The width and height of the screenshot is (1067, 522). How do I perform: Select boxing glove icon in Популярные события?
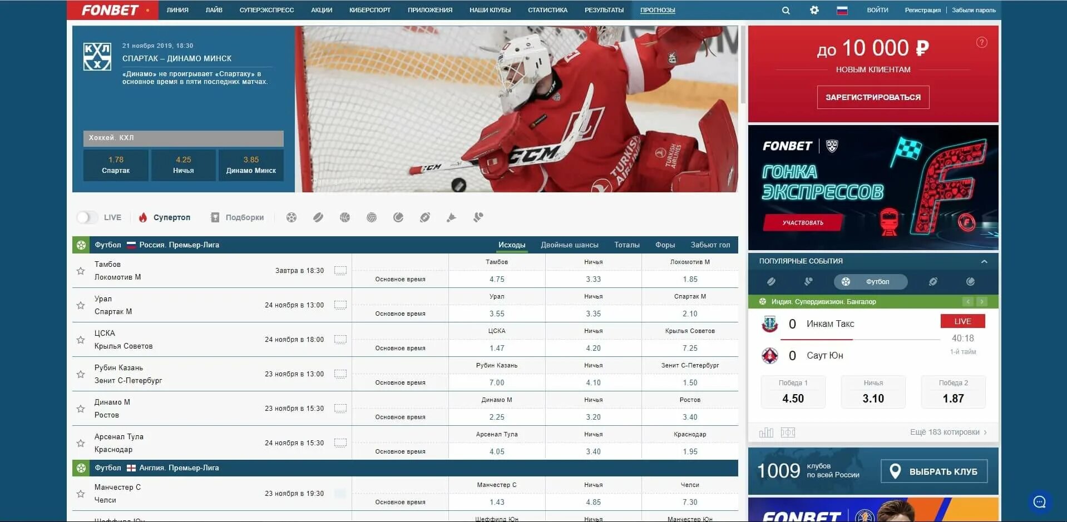click(x=808, y=282)
